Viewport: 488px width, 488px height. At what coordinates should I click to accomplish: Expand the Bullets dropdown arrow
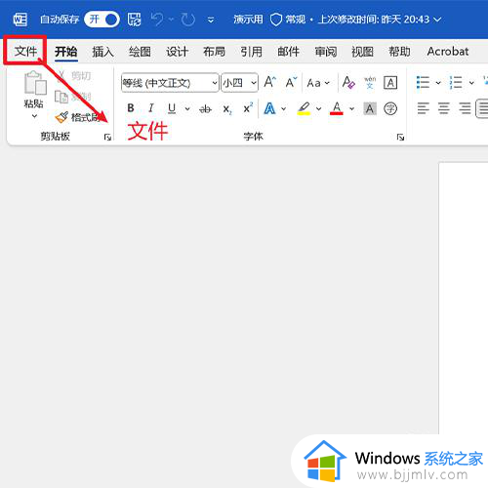click(438, 83)
